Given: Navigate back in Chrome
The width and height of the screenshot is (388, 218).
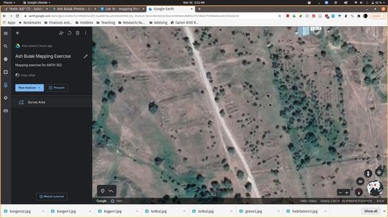Looking at the screenshot, I should pos(4,16).
